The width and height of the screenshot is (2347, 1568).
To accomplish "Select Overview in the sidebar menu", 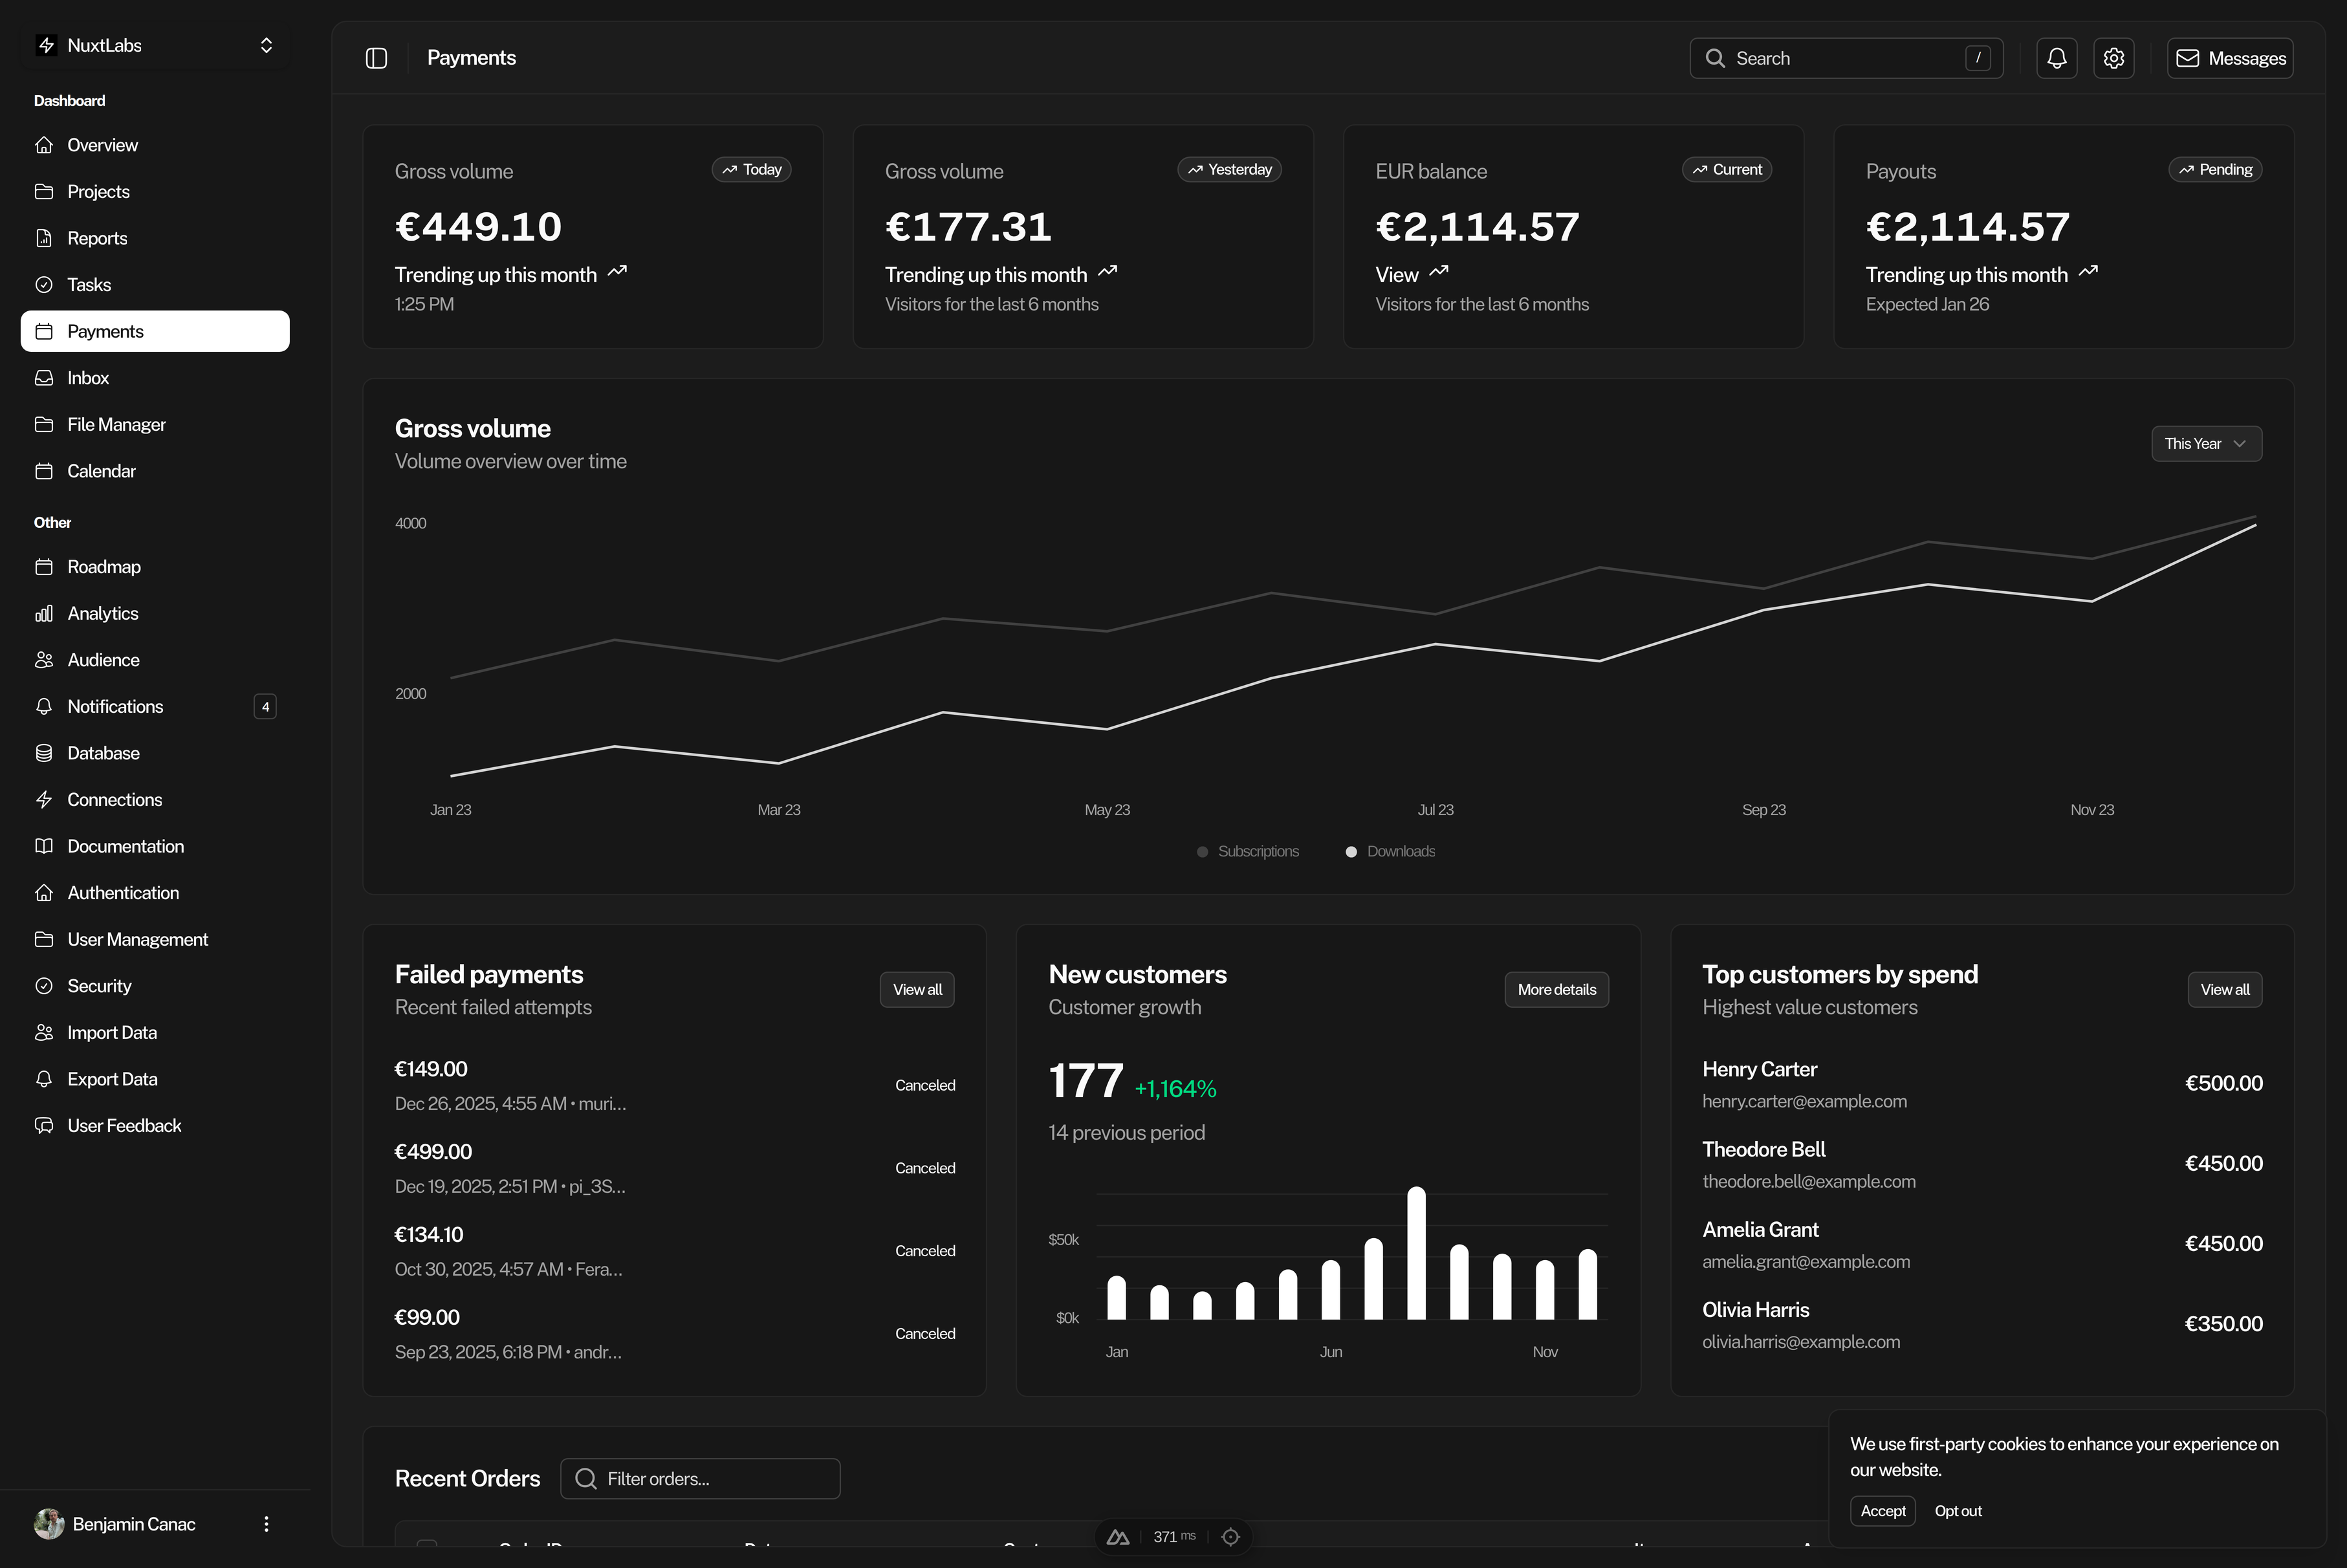I will [x=102, y=145].
